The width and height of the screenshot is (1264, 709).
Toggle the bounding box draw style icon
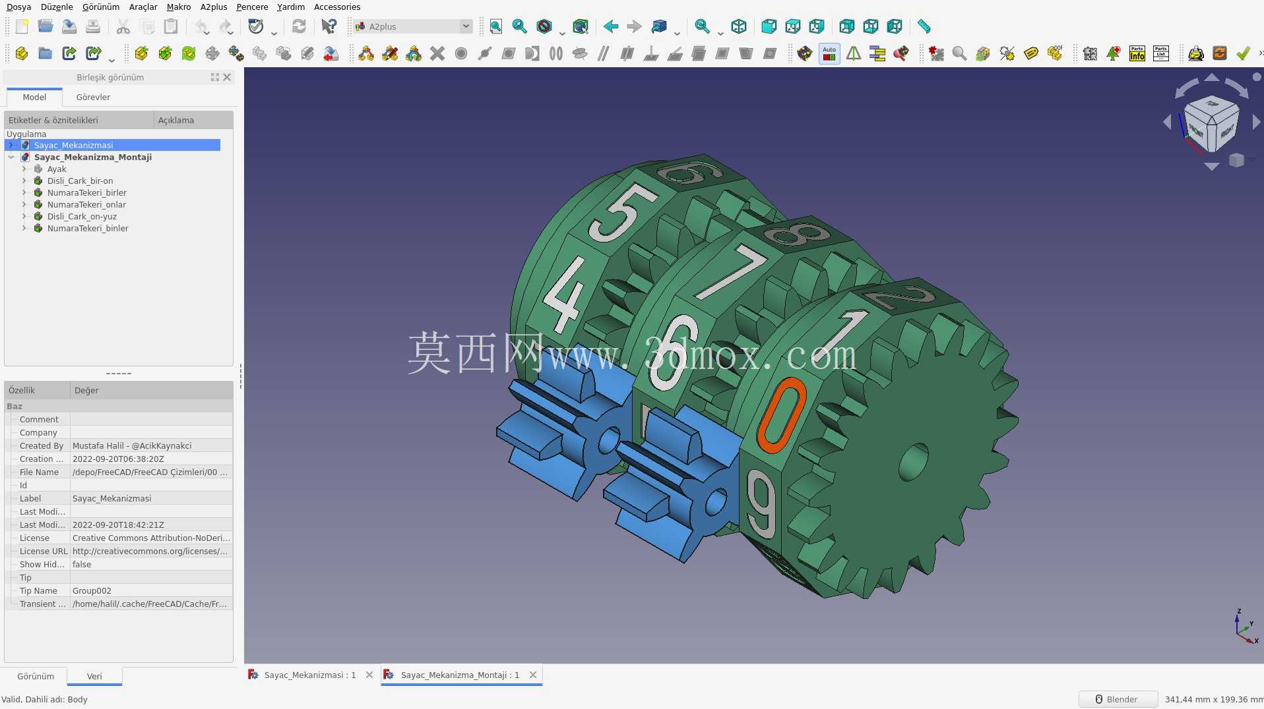(581, 26)
